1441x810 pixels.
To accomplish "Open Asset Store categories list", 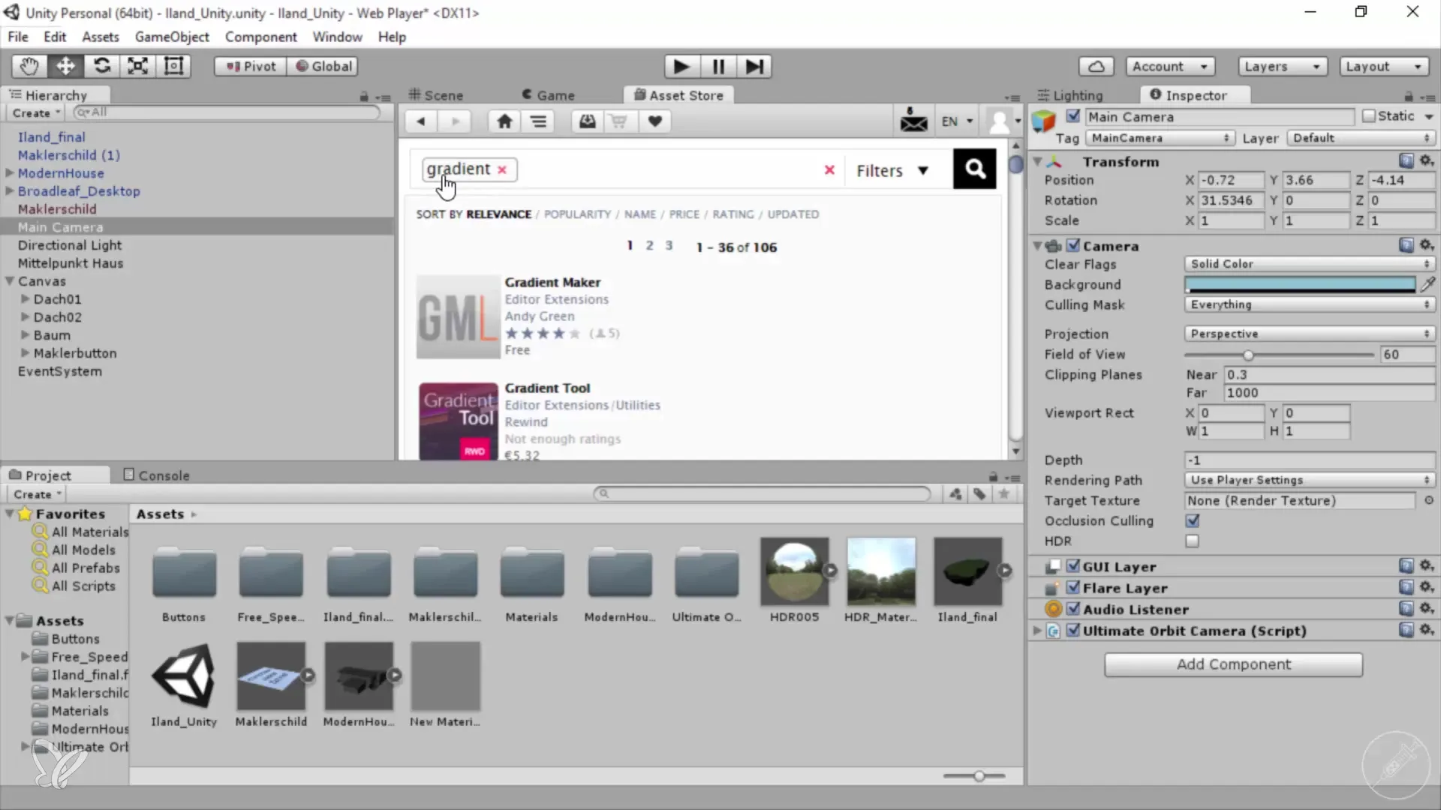I will [x=538, y=121].
